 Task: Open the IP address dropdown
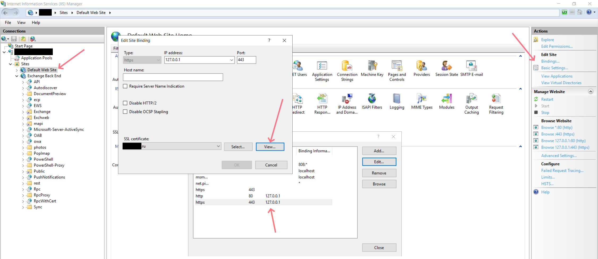click(x=231, y=60)
